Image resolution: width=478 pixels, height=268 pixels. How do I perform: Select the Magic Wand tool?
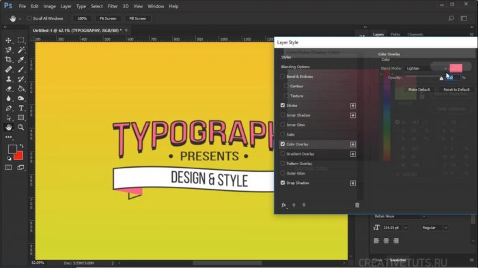pyautogui.click(x=20, y=50)
